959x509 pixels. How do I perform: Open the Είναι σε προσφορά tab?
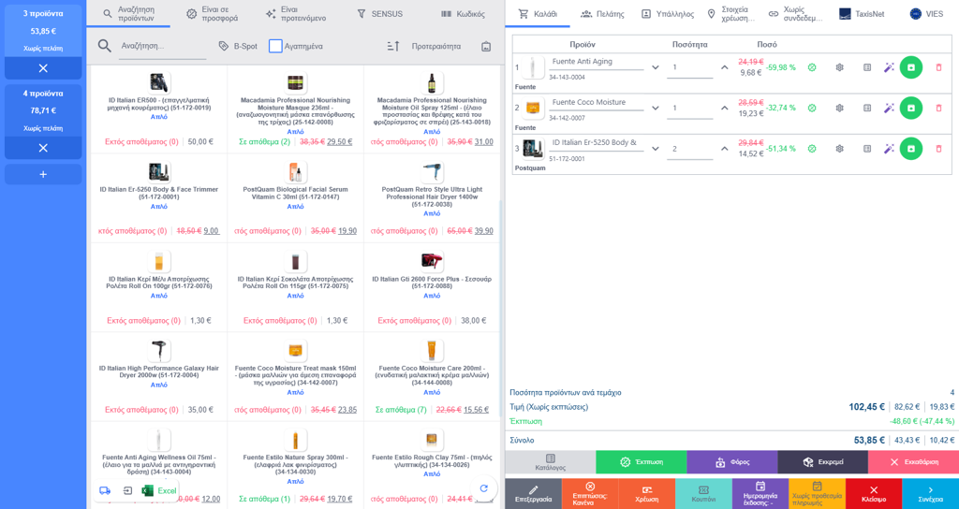click(x=213, y=14)
